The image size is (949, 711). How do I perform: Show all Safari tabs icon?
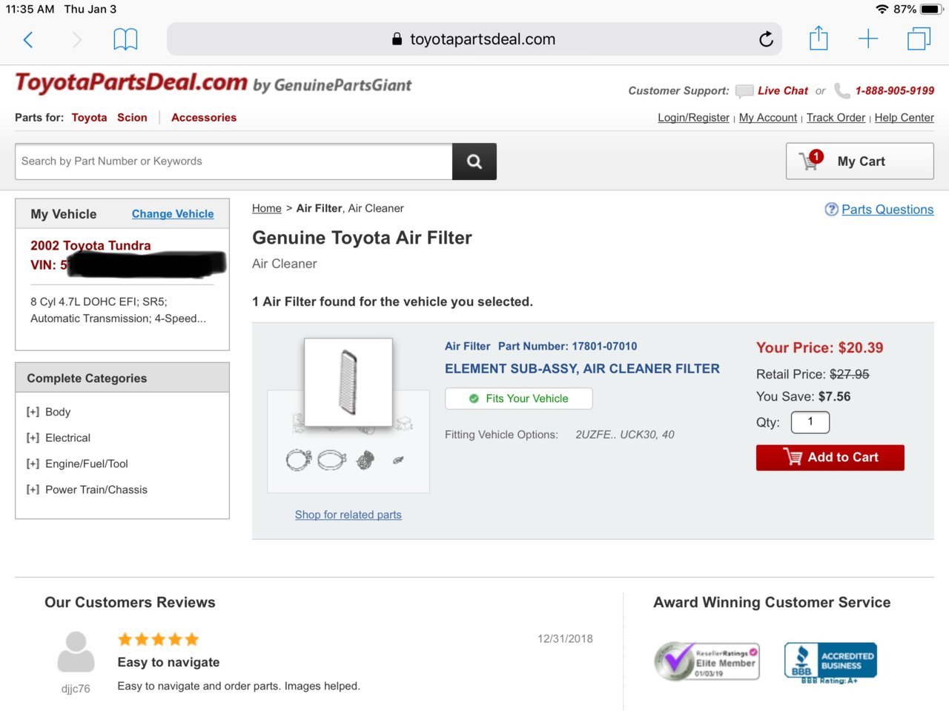point(919,39)
